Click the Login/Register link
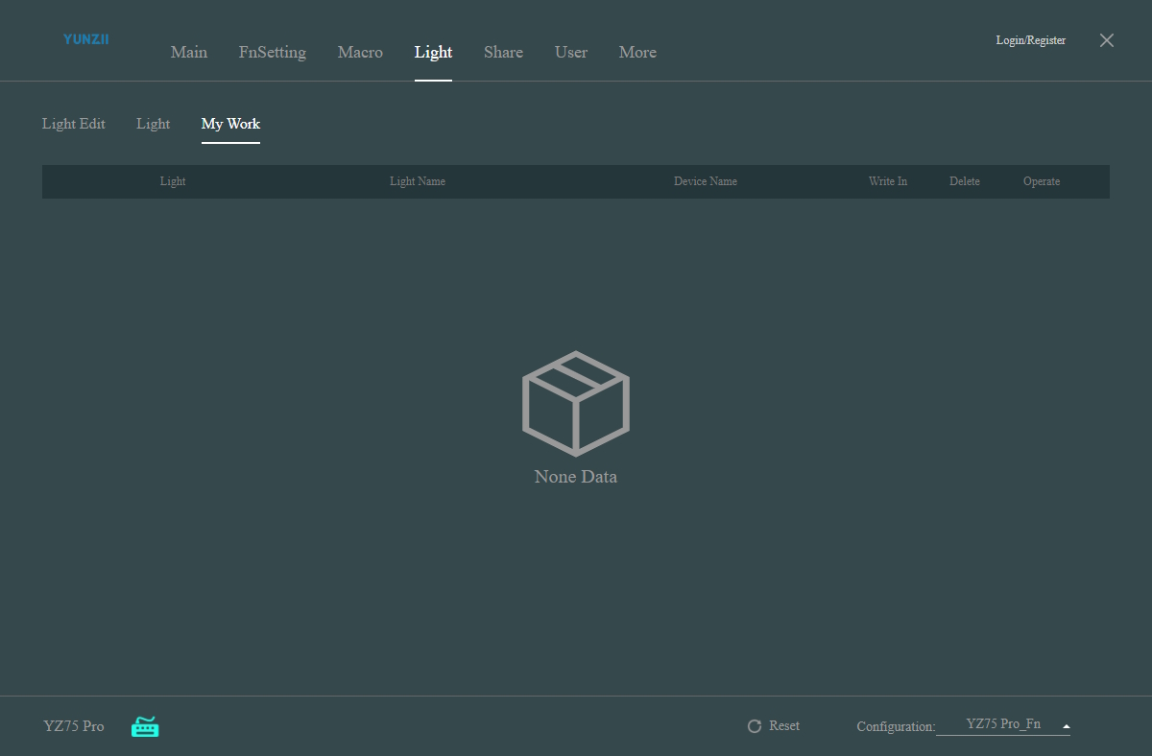 (x=1031, y=40)
